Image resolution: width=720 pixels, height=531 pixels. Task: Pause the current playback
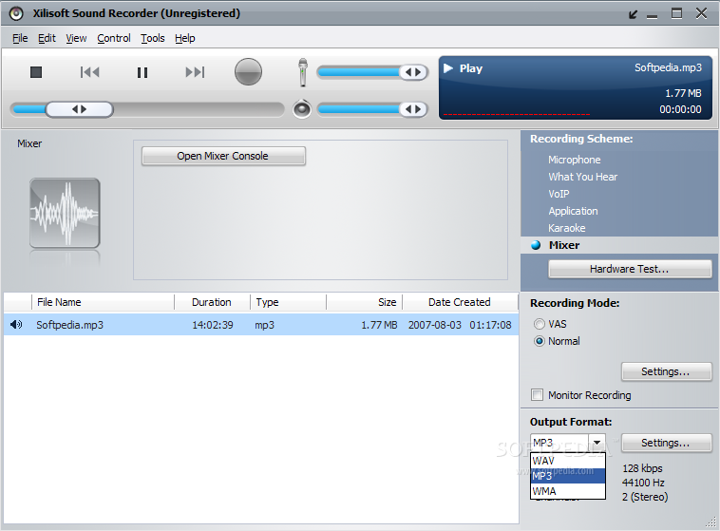tap(142, 72)
